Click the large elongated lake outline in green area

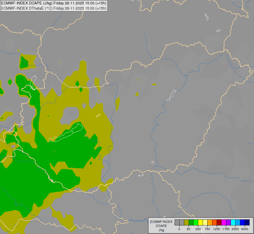(66, 133)
